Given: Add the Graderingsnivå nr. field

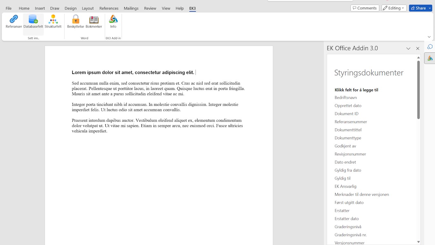Looking at the screenshot, I should click(x=351, y=235).
